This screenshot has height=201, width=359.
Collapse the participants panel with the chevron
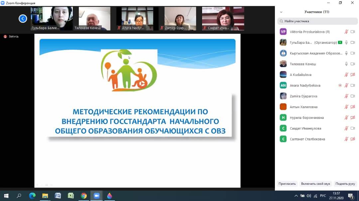tap(281, 12)
